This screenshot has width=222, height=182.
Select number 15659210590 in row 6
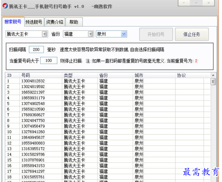click(33, 109)
